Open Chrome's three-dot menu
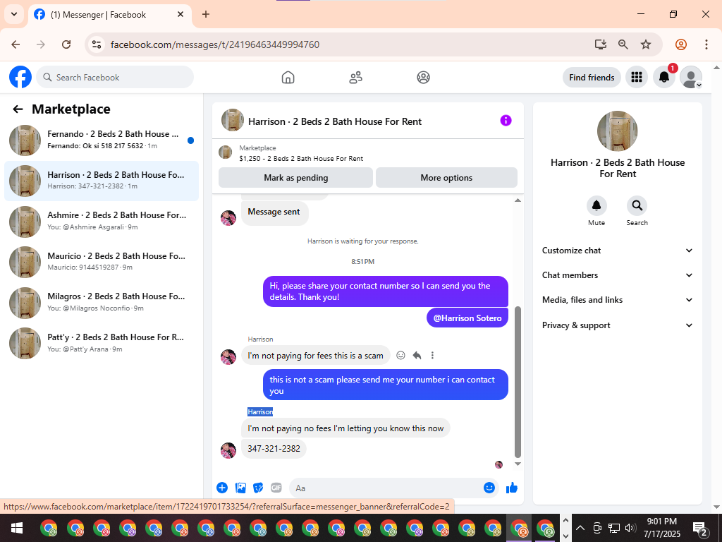The image size is (722, 542). click(706, 44)
